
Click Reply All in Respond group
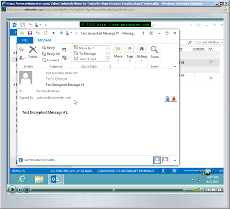(51, 54)
